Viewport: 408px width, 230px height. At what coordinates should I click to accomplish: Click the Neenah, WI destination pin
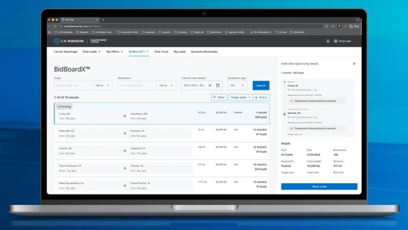pyautogui.click(x=284, y=114)
